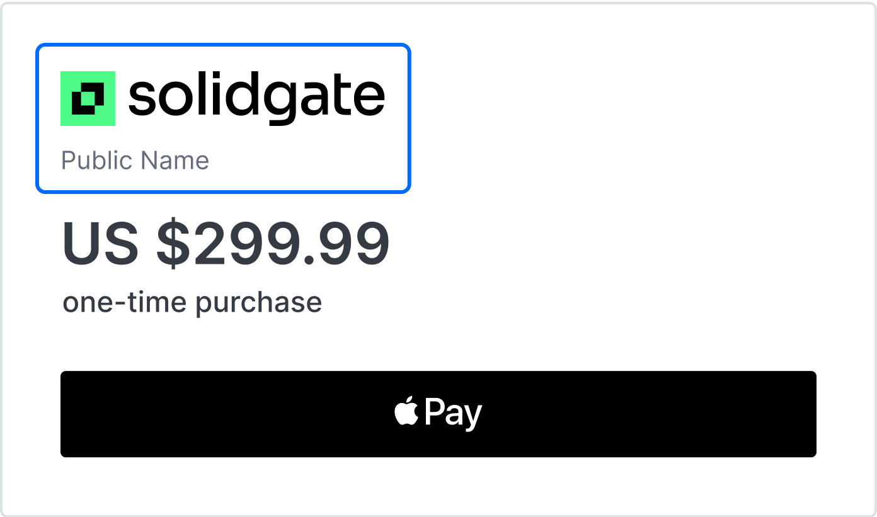Click the Apple logo on the Pay button
Screen dimensions: 877x517
(x=407, y=411)
